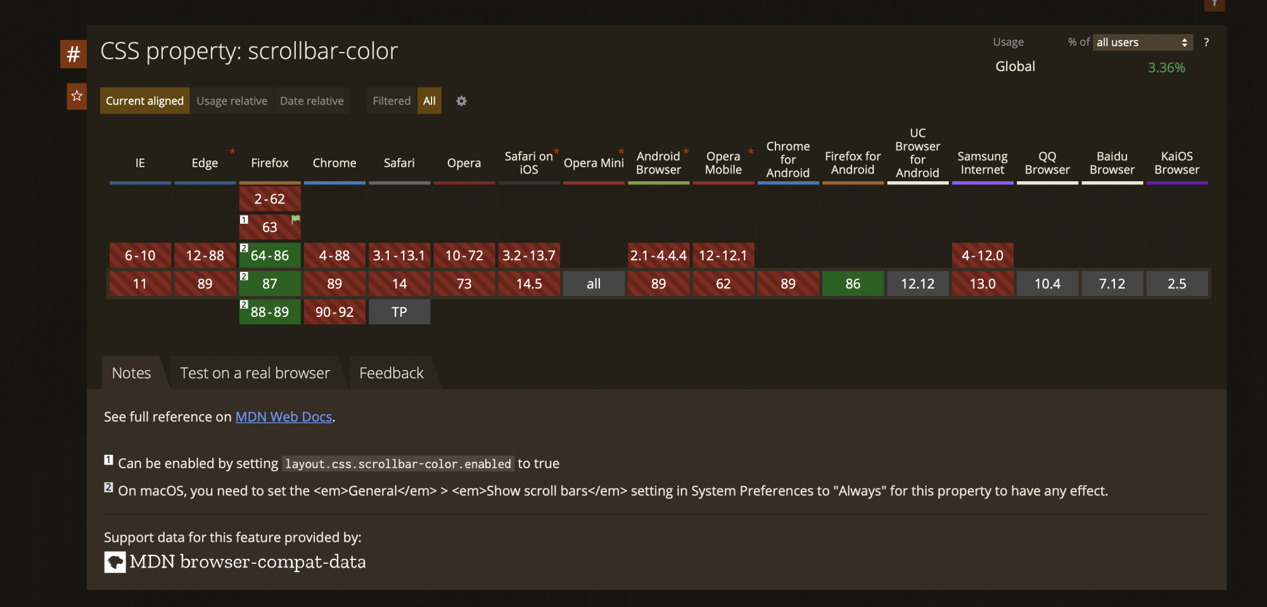Image resolution: width=1267 pixels, height=607 pixels.
Task: Star this feature as favorite
Action: [x=77, y=96]
